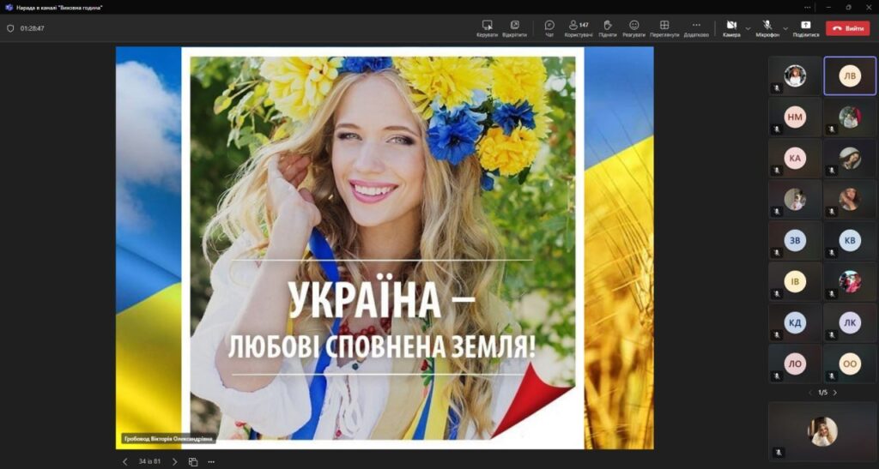Expand the camera options dropdown arrow
879x469 pixels.
(748, 28)
